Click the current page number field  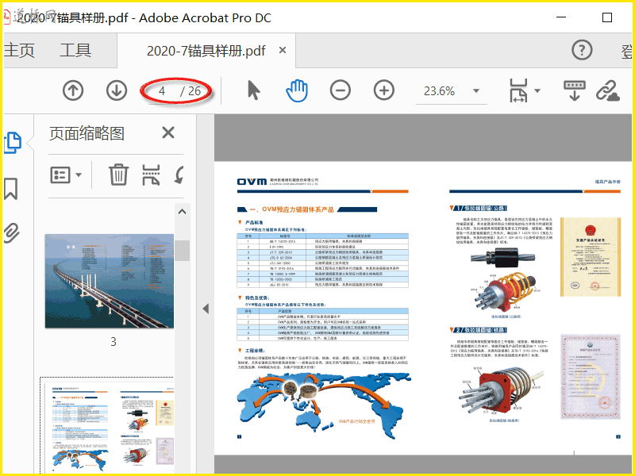(x=162, y=91)
